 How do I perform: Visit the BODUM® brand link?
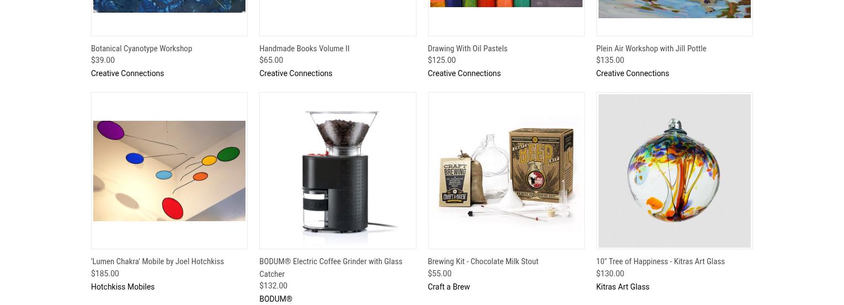(x=276, y=299)
